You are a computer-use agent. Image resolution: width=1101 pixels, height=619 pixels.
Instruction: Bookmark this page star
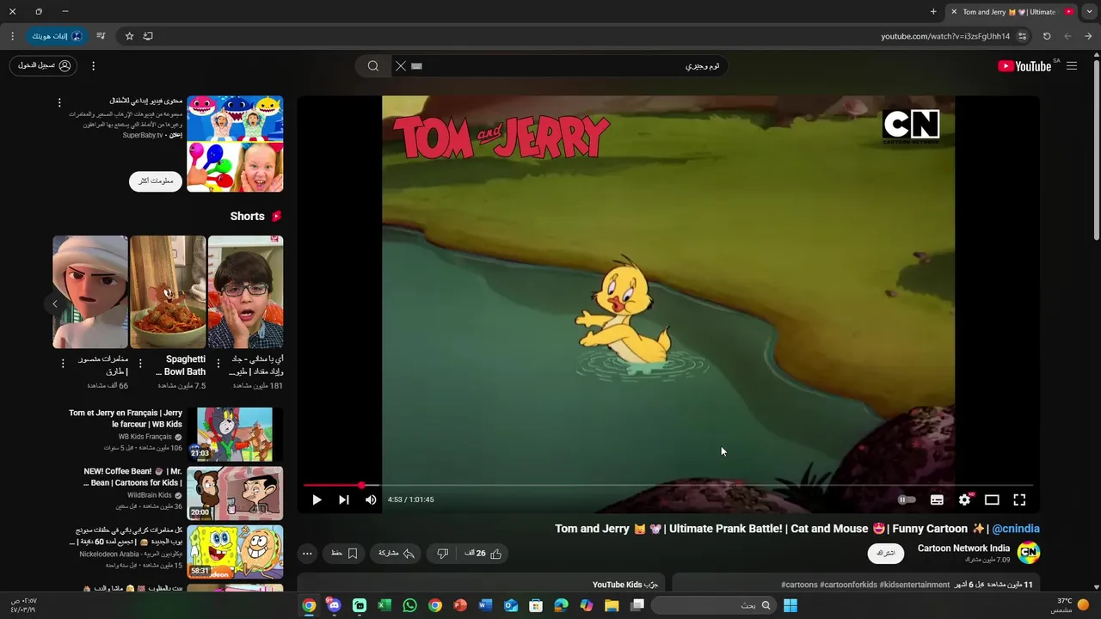[129, 36]
